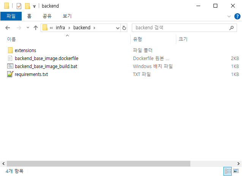
Task: Sort by the 이름 column header
Action: [11, 39]
